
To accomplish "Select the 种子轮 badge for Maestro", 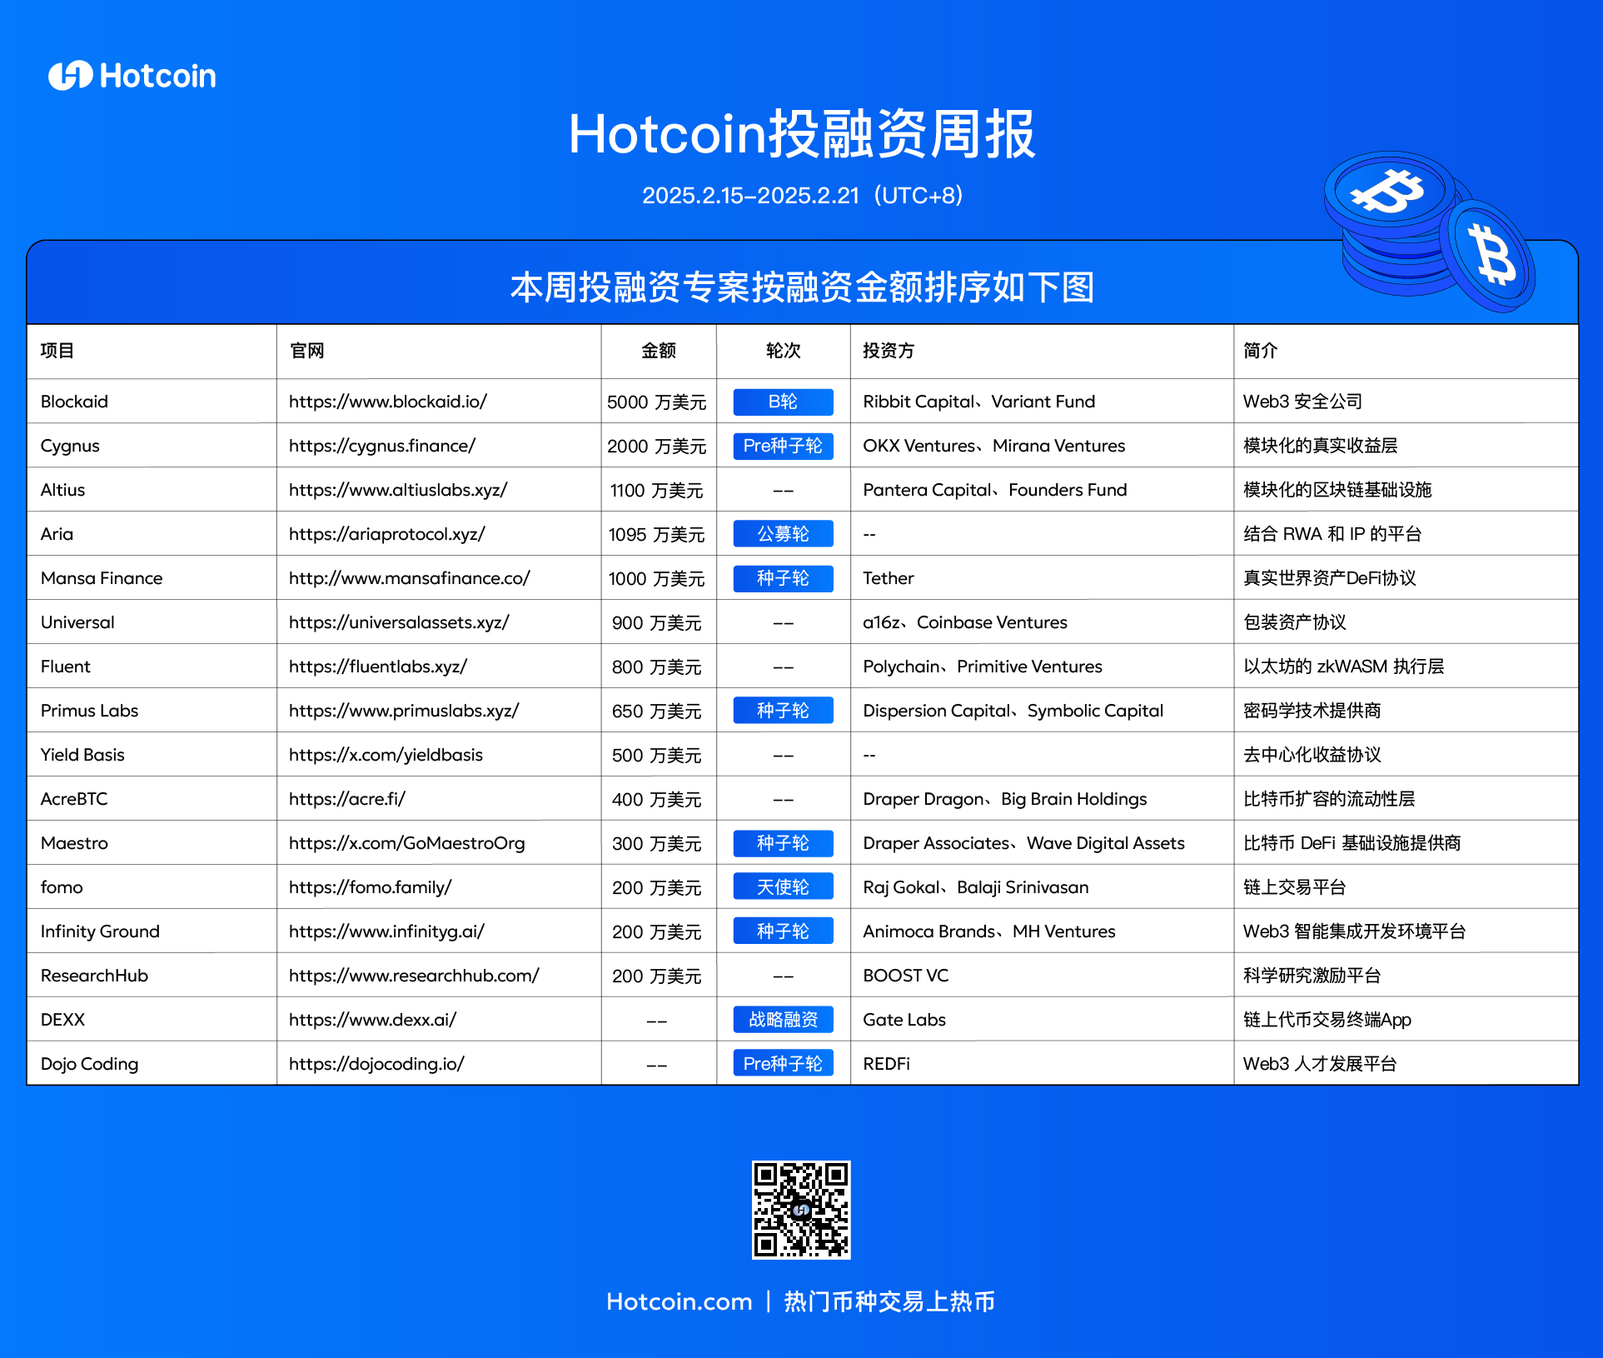I will tap(783, 843).
